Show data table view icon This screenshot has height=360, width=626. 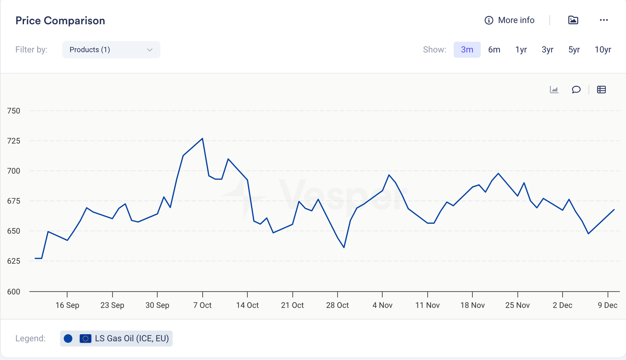point(601,90)
